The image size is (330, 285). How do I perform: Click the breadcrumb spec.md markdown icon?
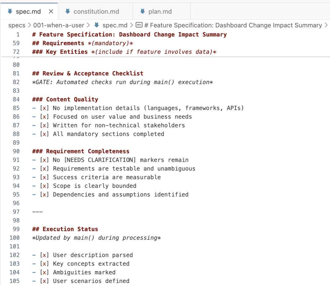click(97, 25)
